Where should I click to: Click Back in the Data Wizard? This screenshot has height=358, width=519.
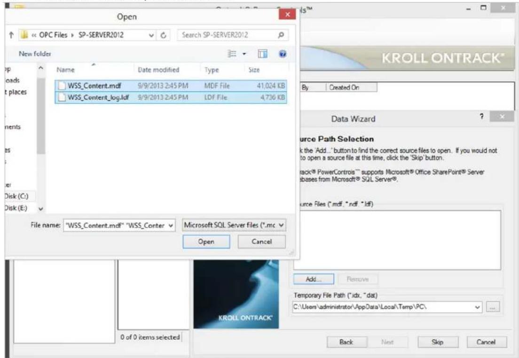pos(346,342)
